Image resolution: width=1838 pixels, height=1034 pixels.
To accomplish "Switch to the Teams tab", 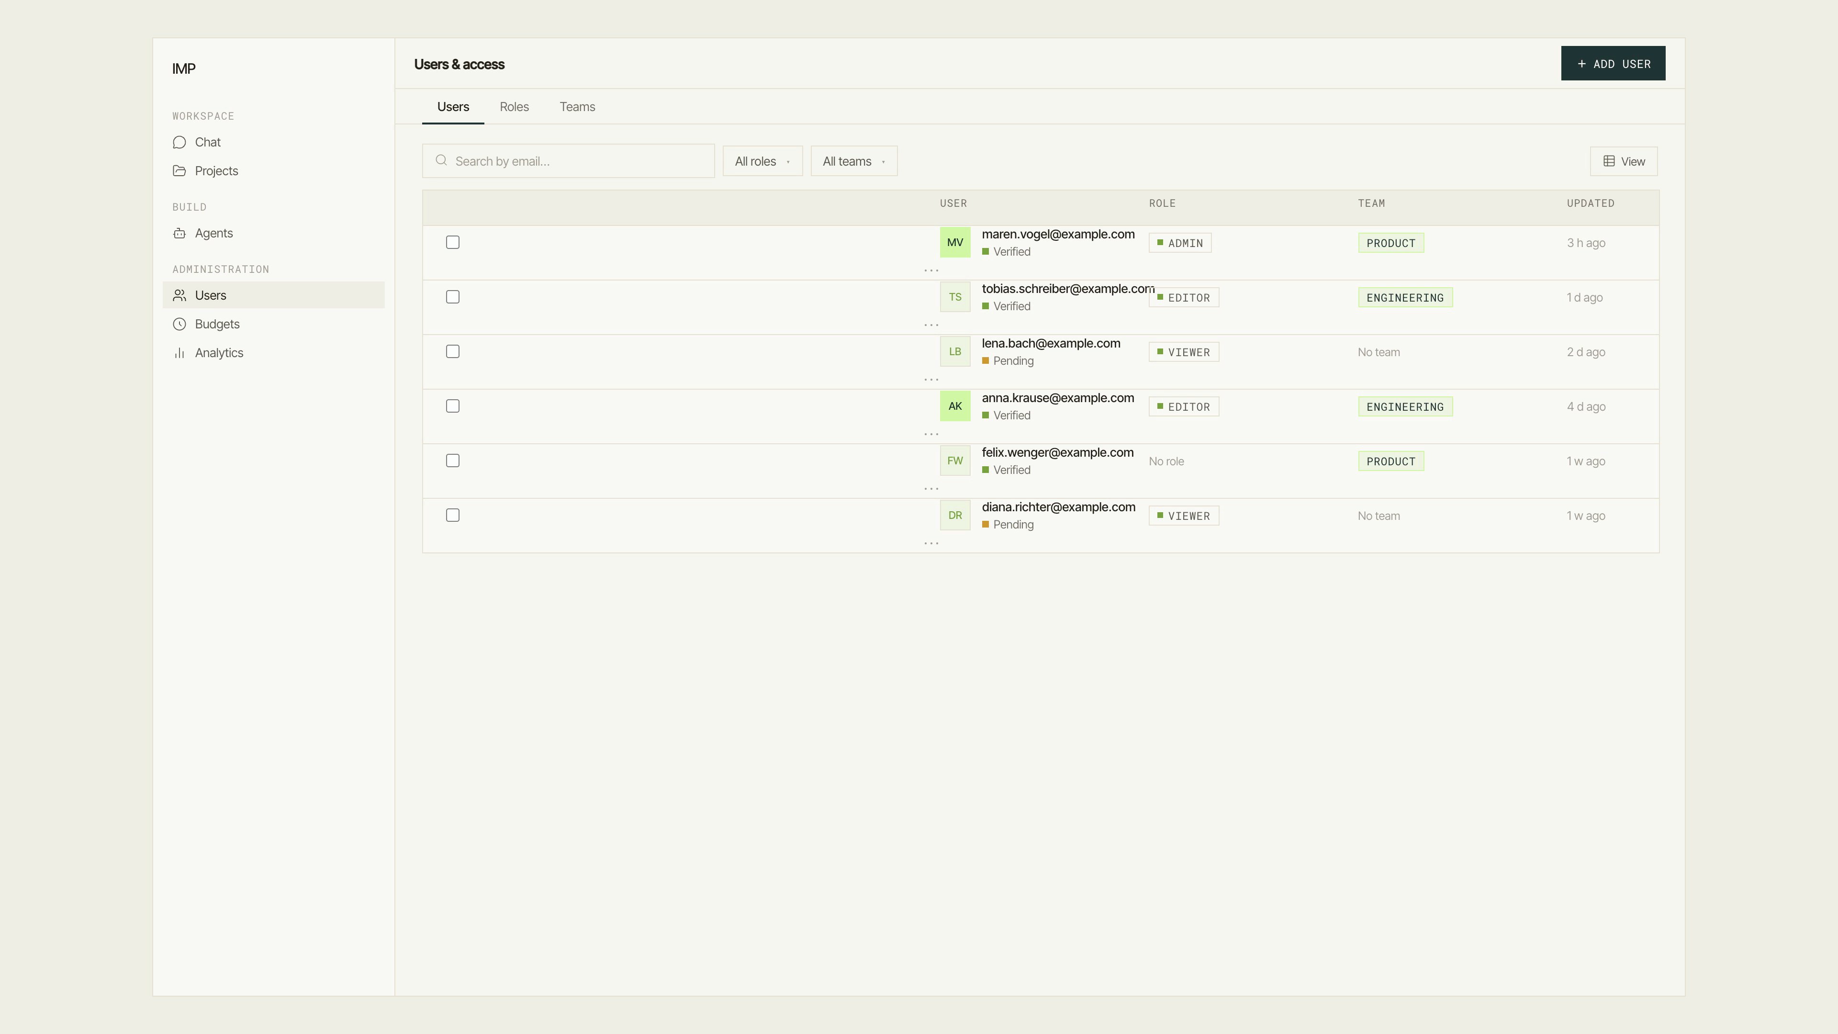I will pos(577,107).
